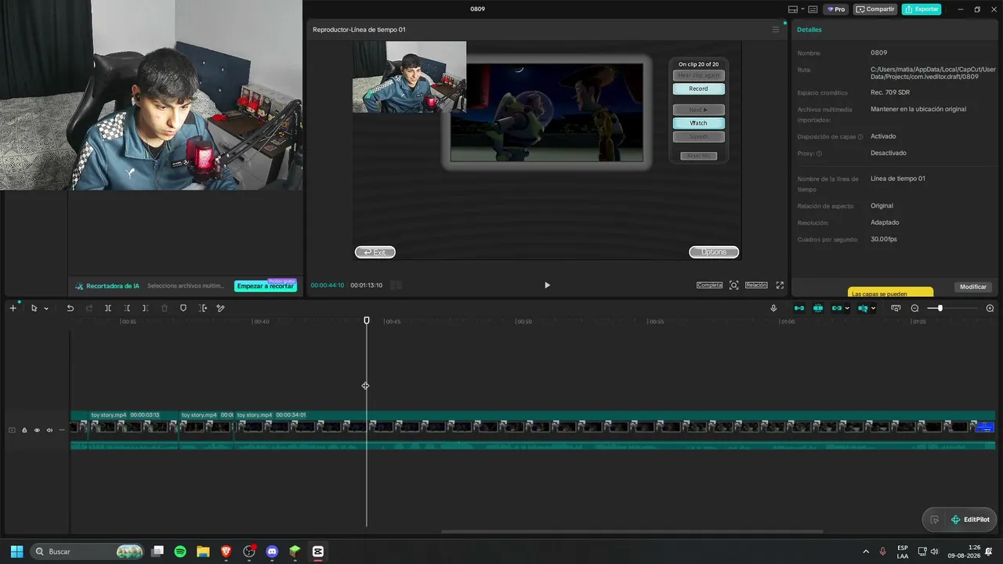The image size is (1003, 564).
Task: Split the clip at the playhead
Action: pyautogui.click(x=108, y=309)
